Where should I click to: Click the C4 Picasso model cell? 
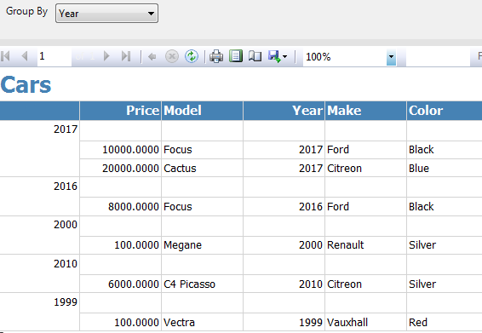[203, 284]
